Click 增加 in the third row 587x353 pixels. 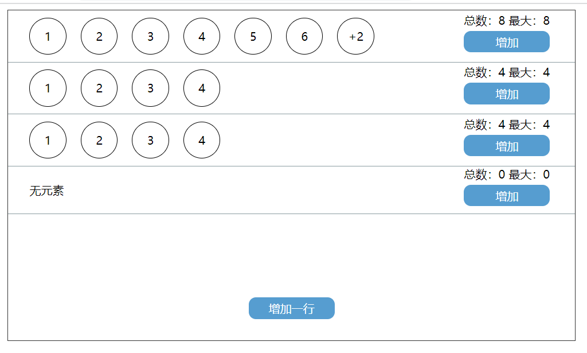pos(506,145)
